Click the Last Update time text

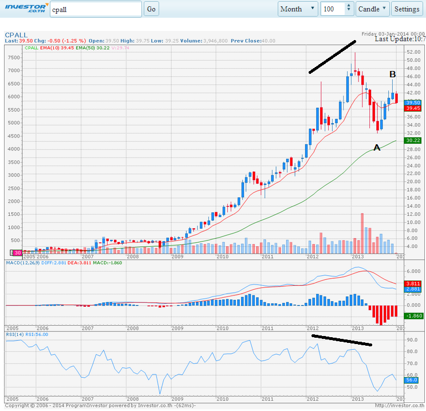(x=400, y=39)
